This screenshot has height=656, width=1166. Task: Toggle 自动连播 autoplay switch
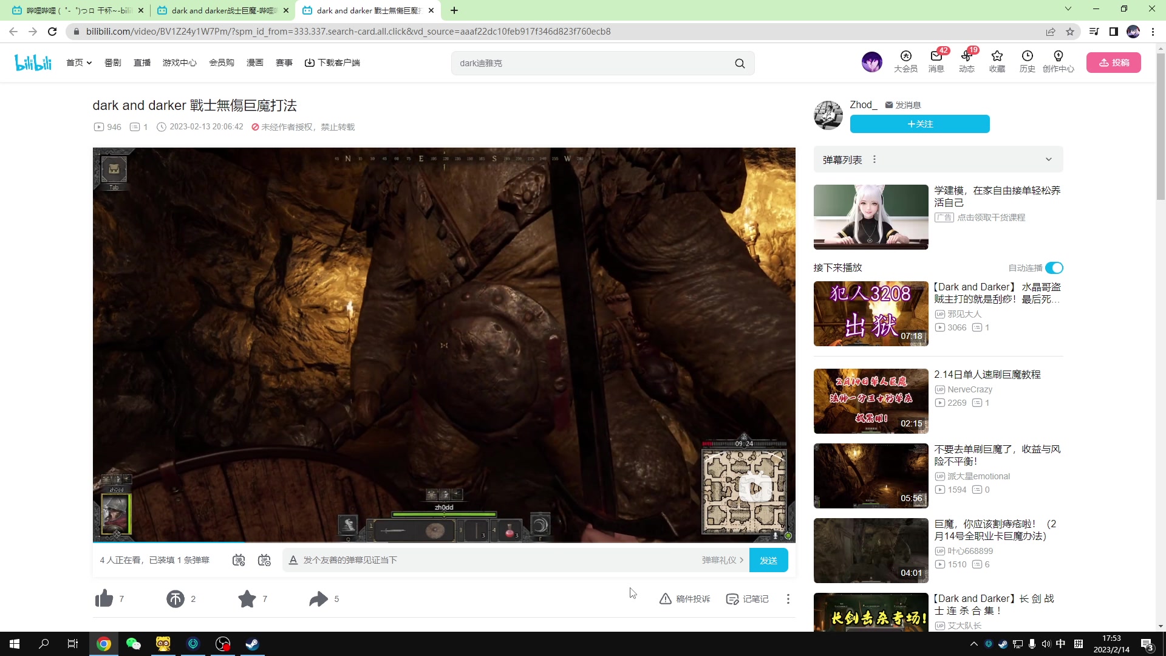(x=1054, y=268)
